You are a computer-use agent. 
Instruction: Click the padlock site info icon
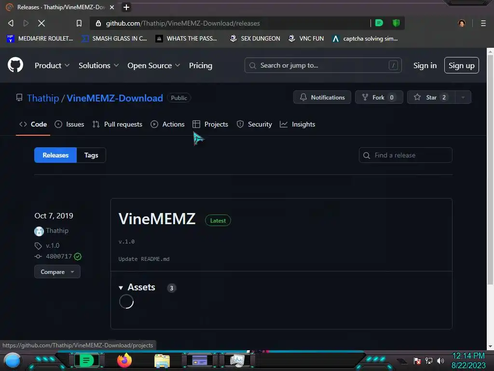pyautogui.click(x=98, y=23)
